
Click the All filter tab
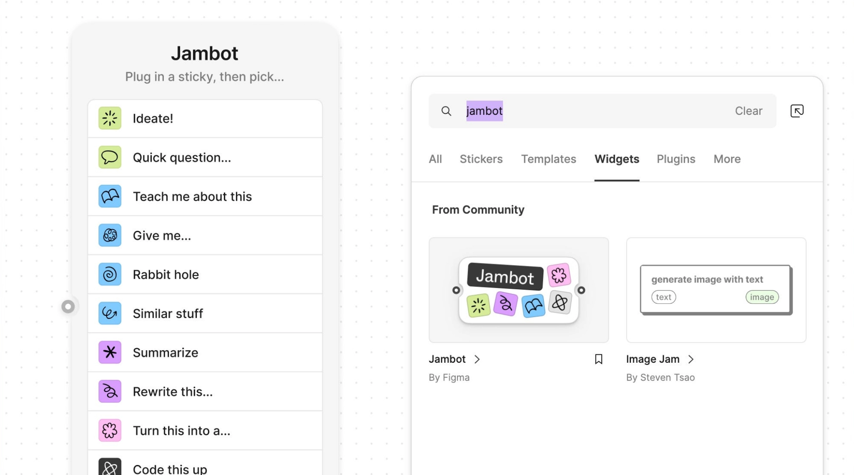point(435,159)
